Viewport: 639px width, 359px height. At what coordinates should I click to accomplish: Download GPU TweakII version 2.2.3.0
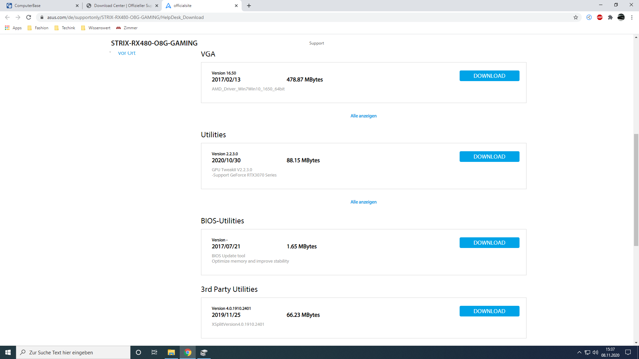coord(489,157)
